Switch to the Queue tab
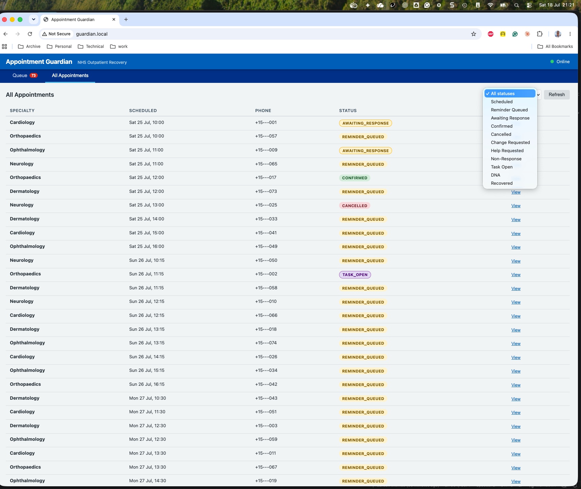 click(x=25, y=75)
